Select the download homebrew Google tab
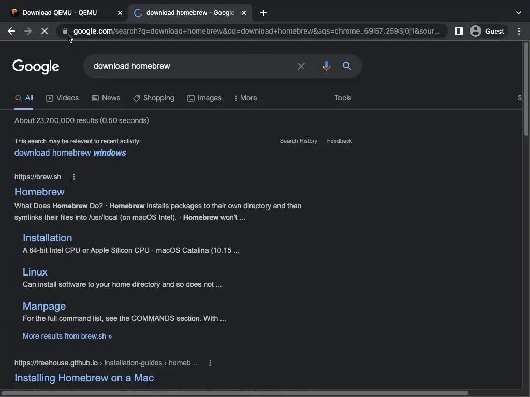The image size is (530, 397). 190,13
